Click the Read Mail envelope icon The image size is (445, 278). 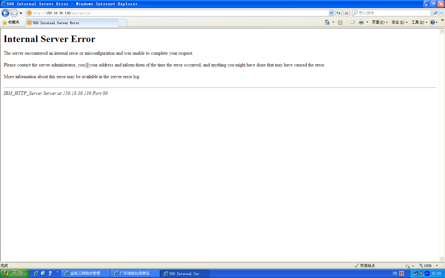[x=352, y=22]
